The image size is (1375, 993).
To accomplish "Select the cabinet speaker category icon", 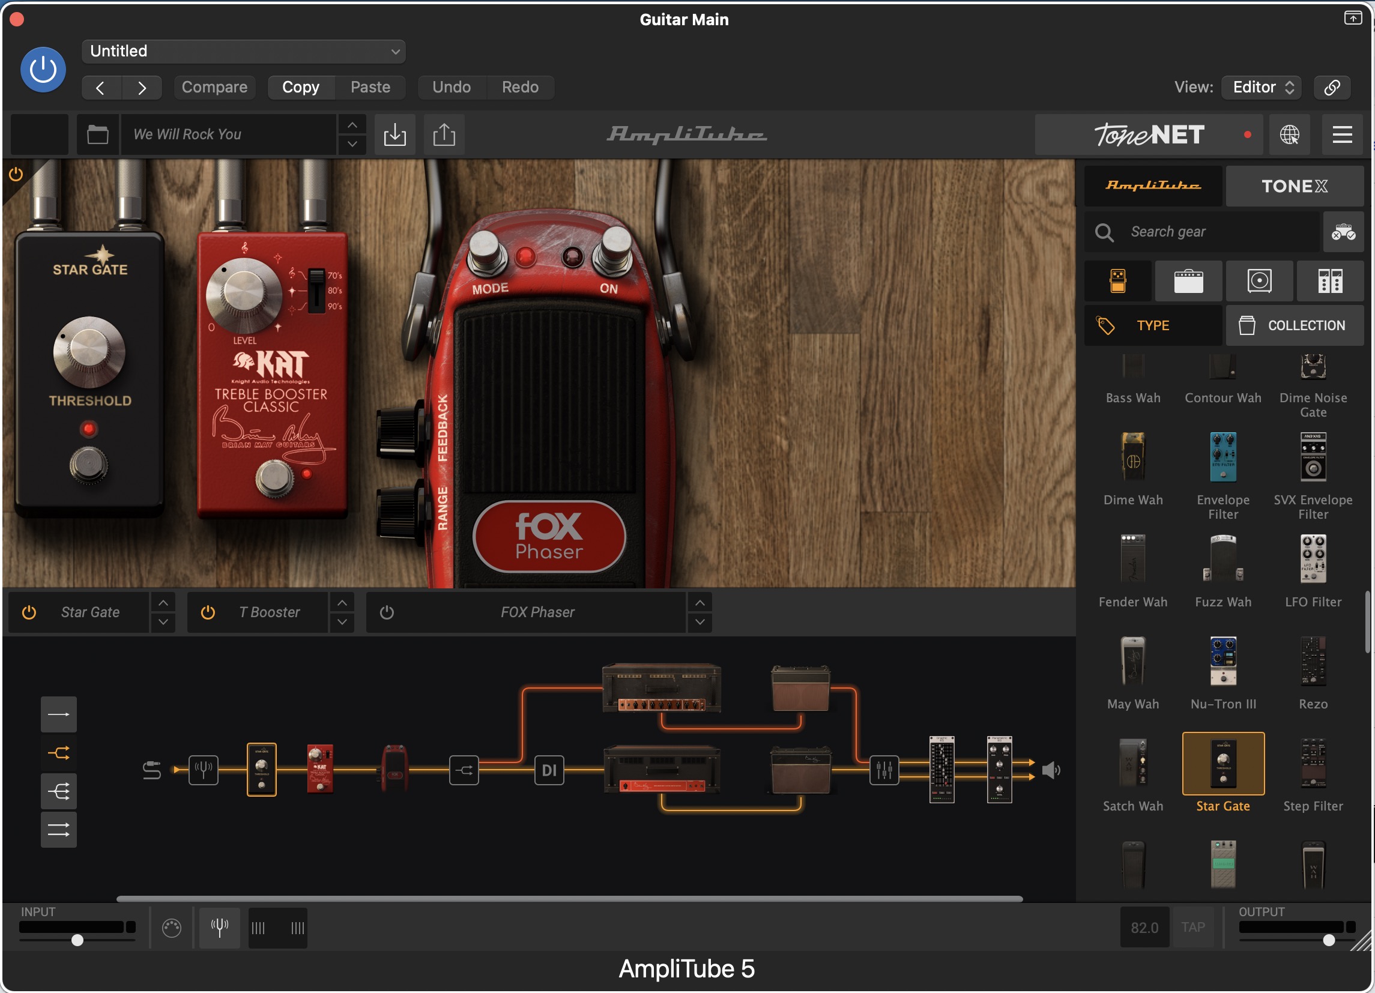I will pyautogui.click(x=1259, y=282).
